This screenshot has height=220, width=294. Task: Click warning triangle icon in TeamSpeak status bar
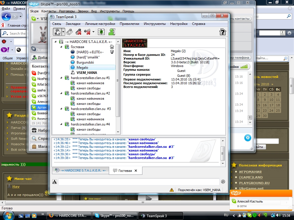pos(172,190)
